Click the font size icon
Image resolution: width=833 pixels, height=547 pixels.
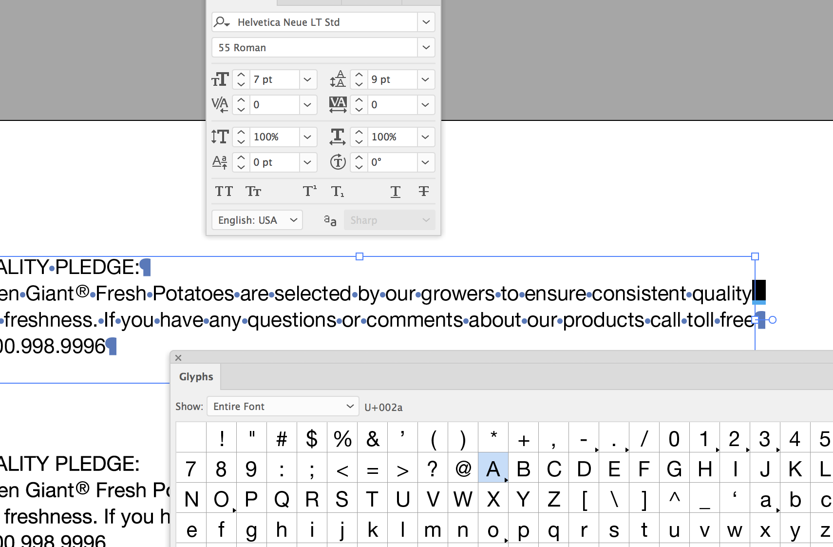(220, 79)
